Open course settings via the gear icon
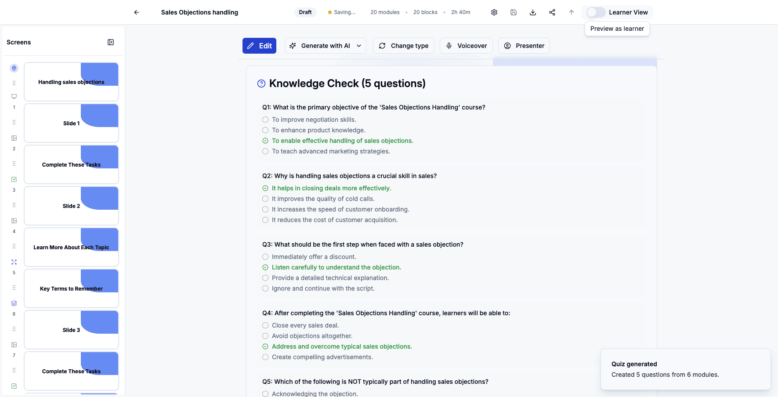 click(x=494, y=12)
